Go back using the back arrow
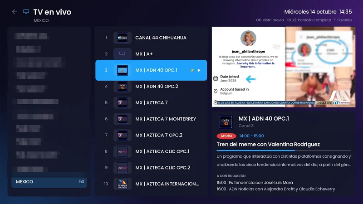Viewport: 363px width, 204px height. pyautogui.click(x=15, y=12)
